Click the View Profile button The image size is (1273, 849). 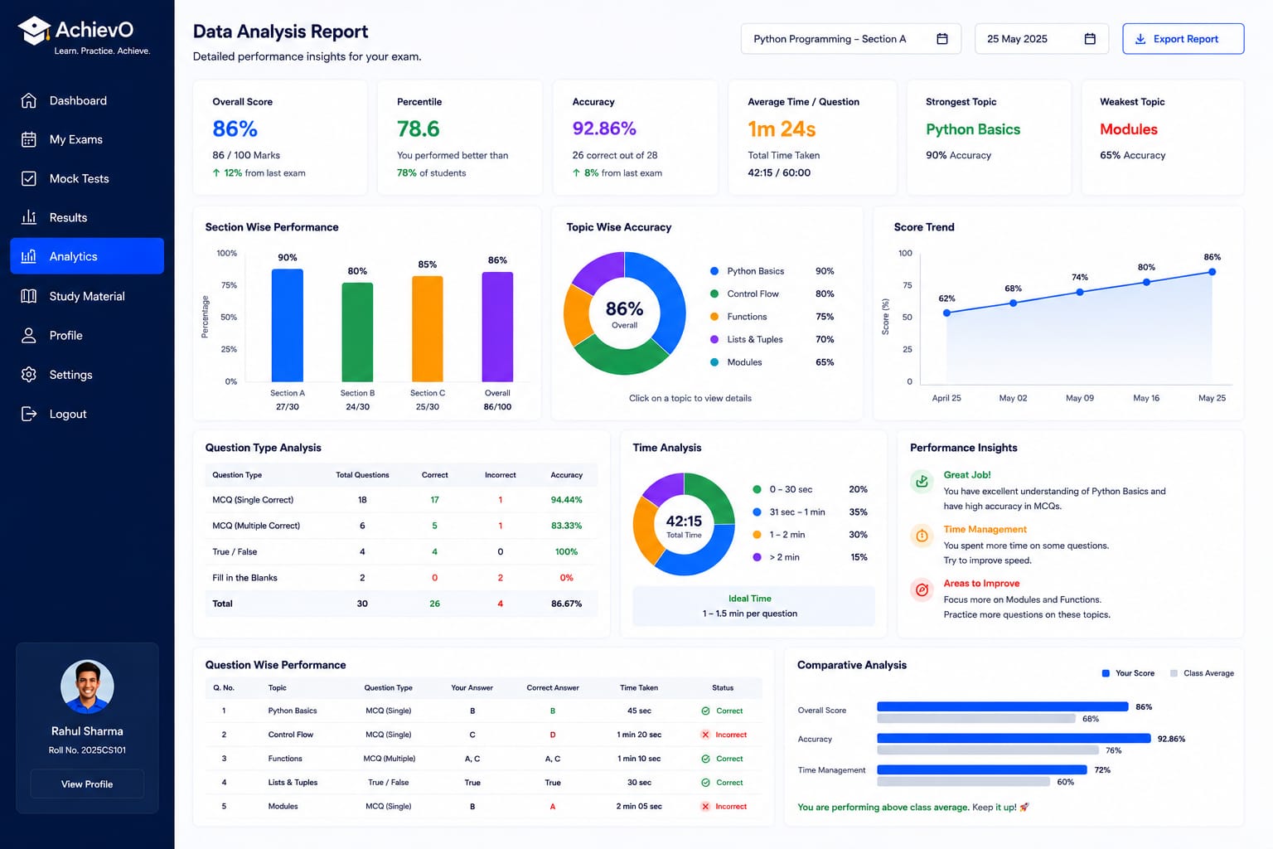point(87,784)
